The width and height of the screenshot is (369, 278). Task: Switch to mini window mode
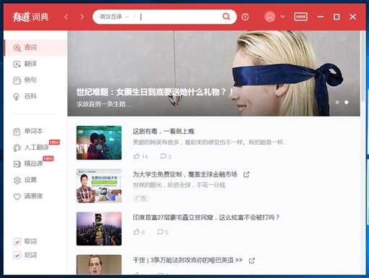[301, 17]
